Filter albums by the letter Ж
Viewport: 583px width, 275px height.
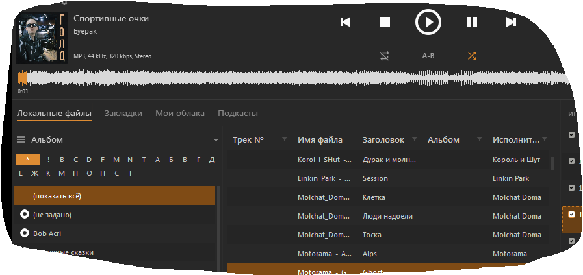click(x=35, y=173)
